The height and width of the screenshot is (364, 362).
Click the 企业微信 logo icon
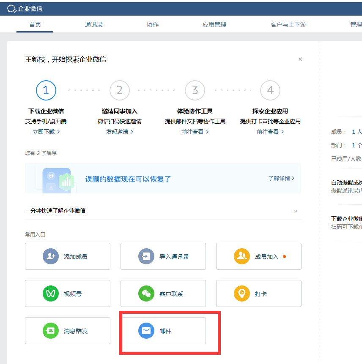12,9
